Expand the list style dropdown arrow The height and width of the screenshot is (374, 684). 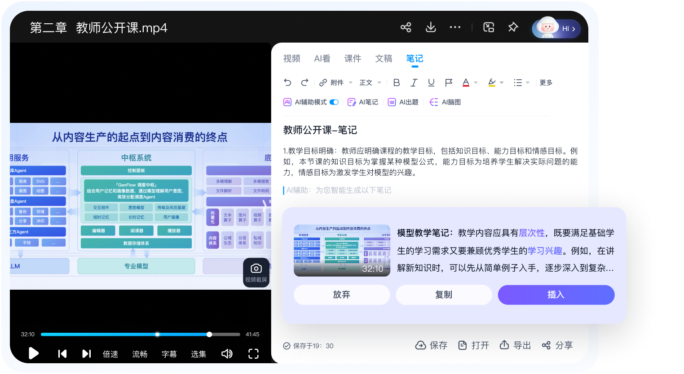[528, 83]
